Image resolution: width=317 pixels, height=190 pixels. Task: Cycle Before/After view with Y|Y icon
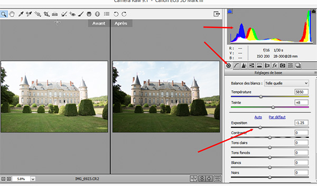pos(193,178)
